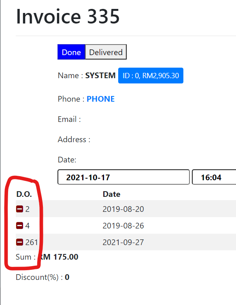This screenshot has height=305, width=236.
Task: Click the D.O. column header
Action: [x=24, y=194]
